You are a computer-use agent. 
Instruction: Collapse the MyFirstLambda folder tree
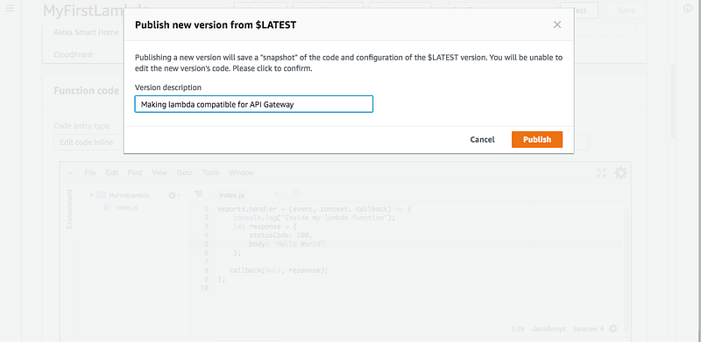point(92,195)
